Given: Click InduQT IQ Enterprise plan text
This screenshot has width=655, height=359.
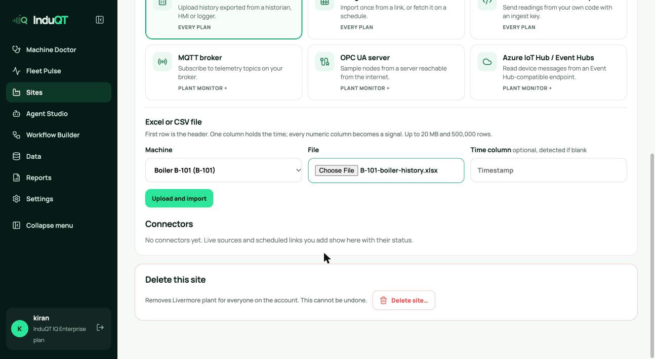Looking at the screenshot, I should click(60, 334).
